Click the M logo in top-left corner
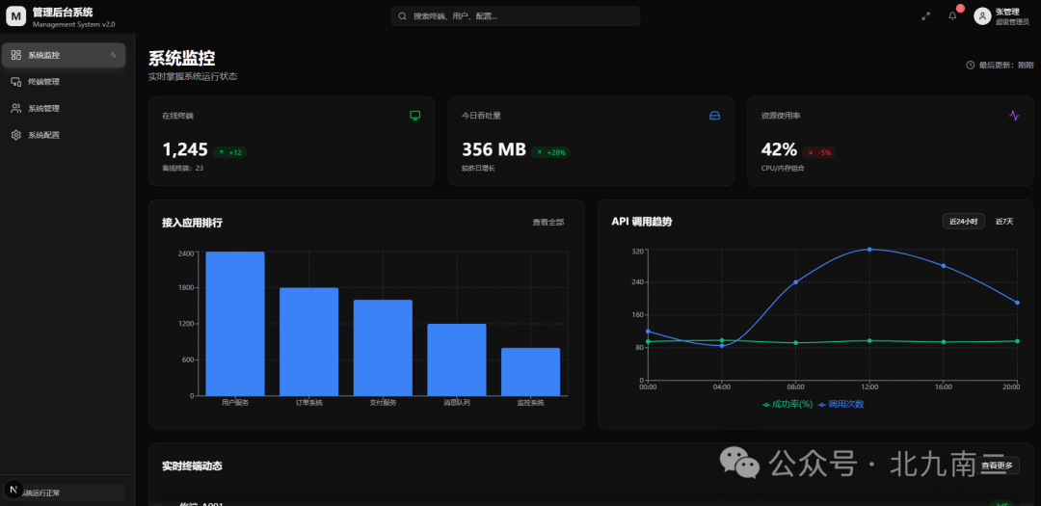1041x506 pixels. click(16, 16)
